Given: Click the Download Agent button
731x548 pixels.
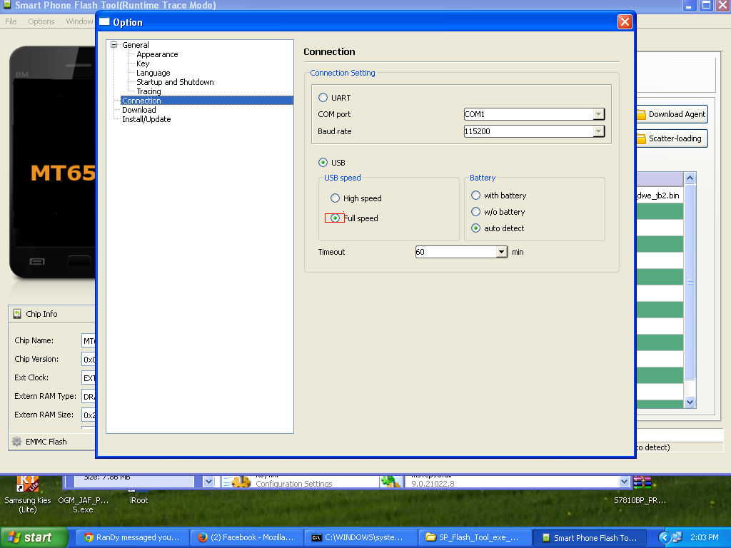Looking at the screenshot, I should [x=671, y=114].
